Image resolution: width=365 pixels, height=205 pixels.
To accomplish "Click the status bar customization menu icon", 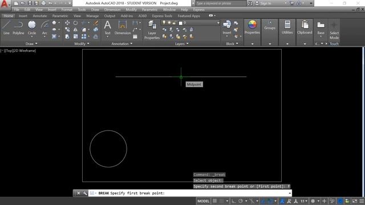I will pos(362,201).
